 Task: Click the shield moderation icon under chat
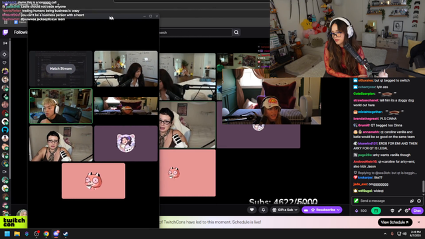392,210
